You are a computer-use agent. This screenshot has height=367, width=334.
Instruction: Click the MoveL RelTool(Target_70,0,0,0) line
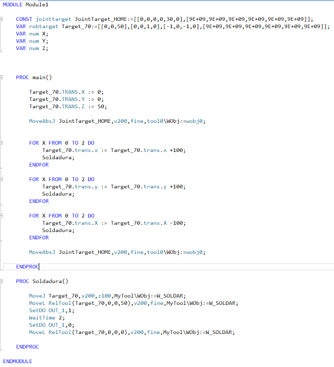[x=132, y=332]
